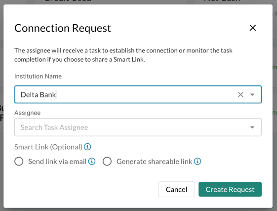Viewport: 277px width, 211px height.
Task: View info icon beside Generate shareable link
Action: tap(198, 161)
